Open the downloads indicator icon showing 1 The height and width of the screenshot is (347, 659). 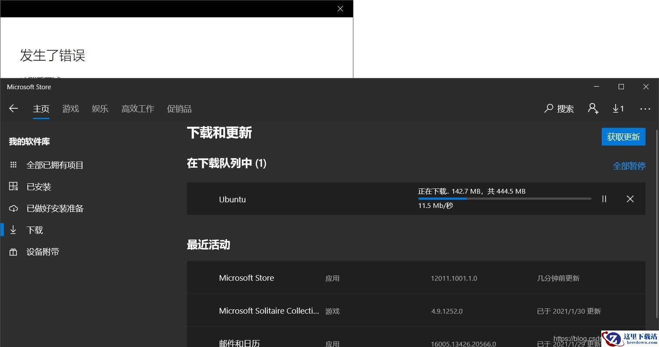pyautogui.click(x=618, y=109)
